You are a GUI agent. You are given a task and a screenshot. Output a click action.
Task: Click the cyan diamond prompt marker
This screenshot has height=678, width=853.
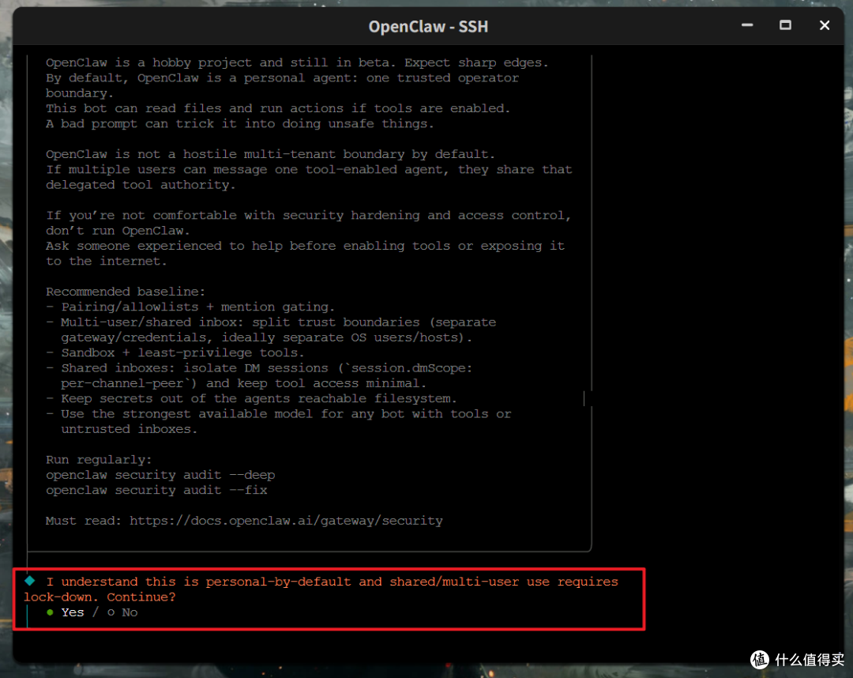tap(30, 581)
